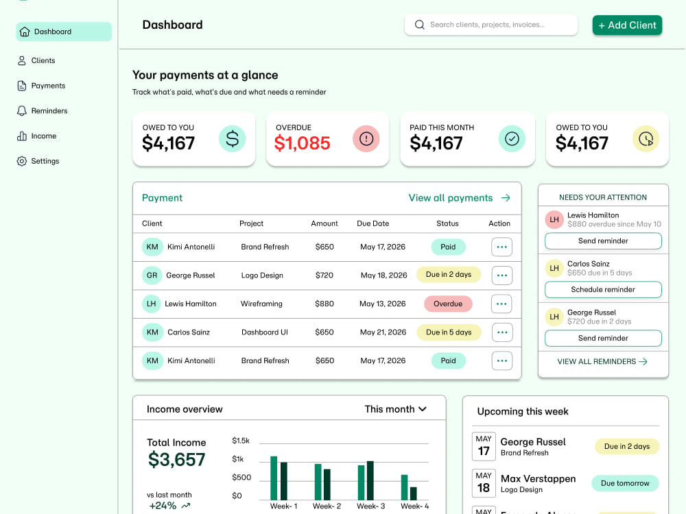Image resolution: width=686 pixels, height=514 pixels.
Task: Click the checkmark icon on Paid This Month card
Action: tap(512, 138)
